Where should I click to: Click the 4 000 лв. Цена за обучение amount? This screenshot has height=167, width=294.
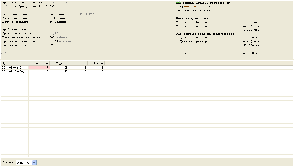click(251, 22)
